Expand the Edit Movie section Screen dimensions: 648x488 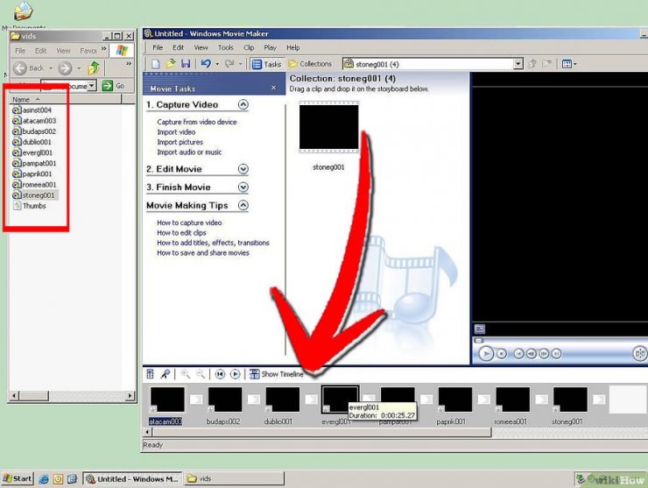(x=243, y=169)
